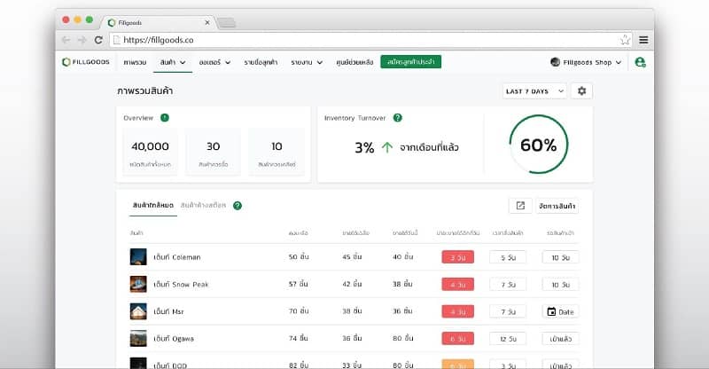
Task: Click the browser back arrow
Action: pyautogui.click(x=66, y=40)
